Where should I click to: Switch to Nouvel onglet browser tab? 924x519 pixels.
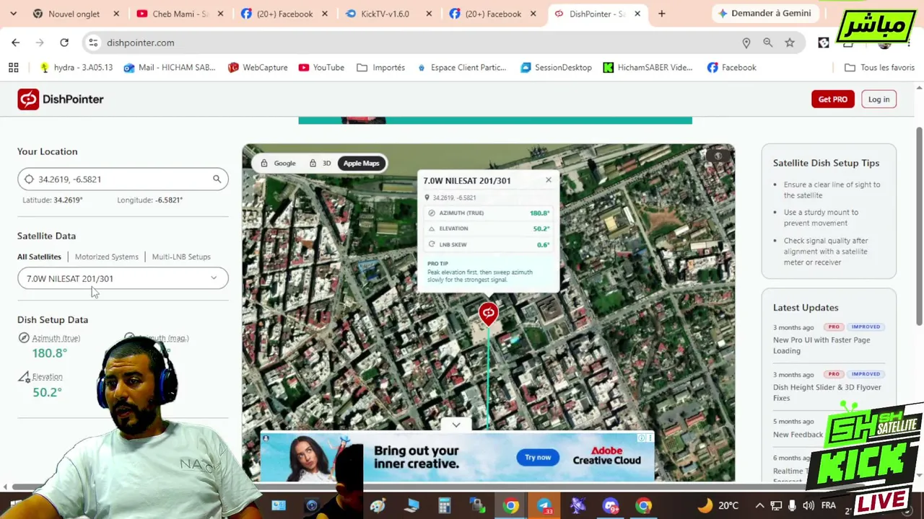(76, 14)
